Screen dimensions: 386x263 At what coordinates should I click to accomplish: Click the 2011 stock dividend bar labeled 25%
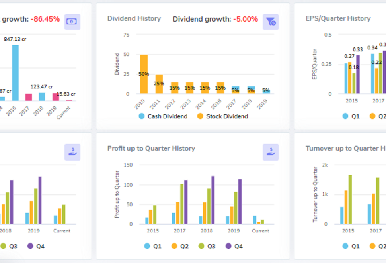pos(159,84)
